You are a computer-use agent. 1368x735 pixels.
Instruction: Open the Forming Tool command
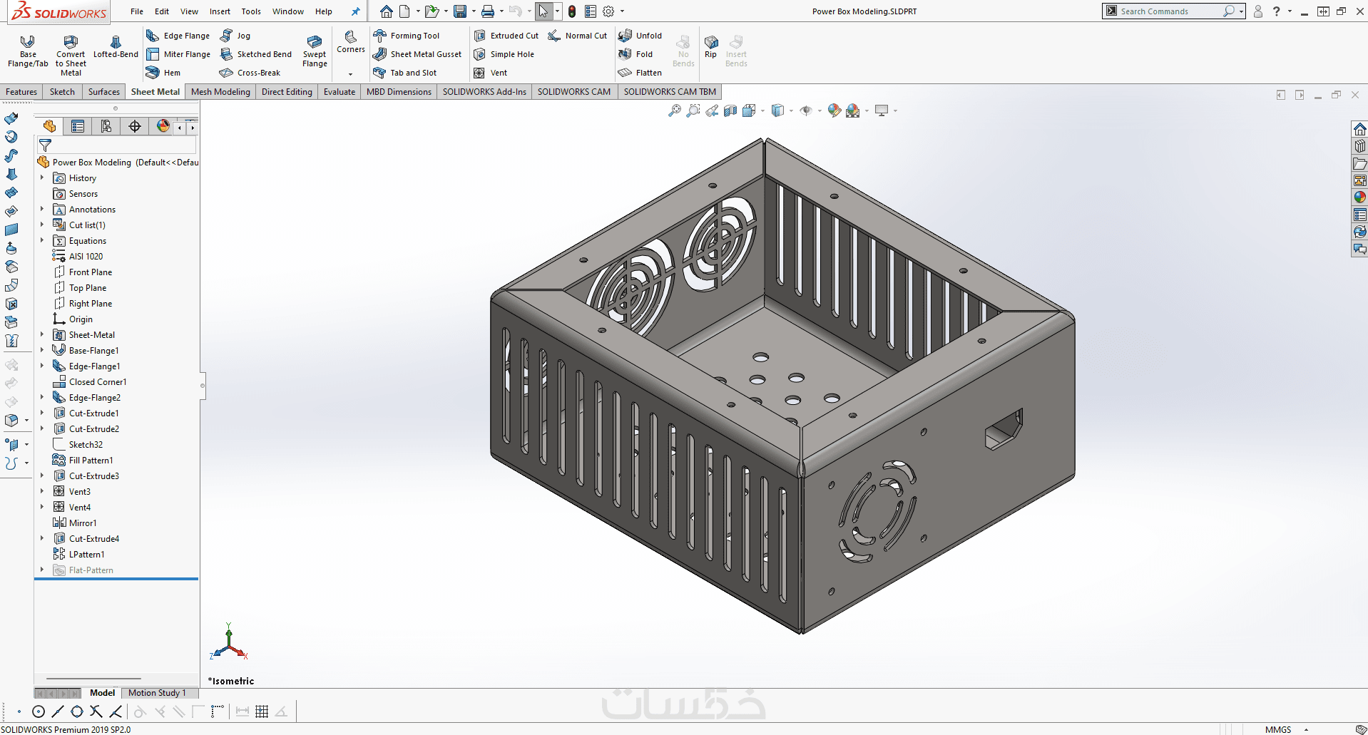click(407, 36)
